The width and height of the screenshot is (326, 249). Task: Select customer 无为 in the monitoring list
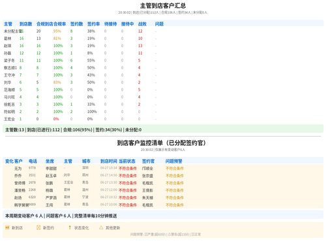[18, 169]
